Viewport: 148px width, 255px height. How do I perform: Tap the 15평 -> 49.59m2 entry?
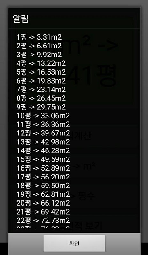click(43, 159)
